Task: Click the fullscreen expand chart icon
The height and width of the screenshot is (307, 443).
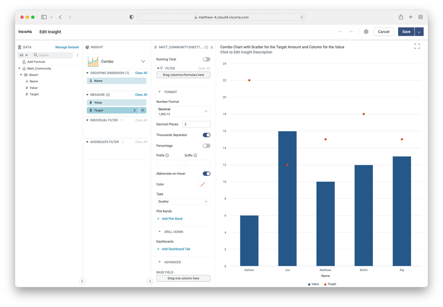Action: (417, 46)
